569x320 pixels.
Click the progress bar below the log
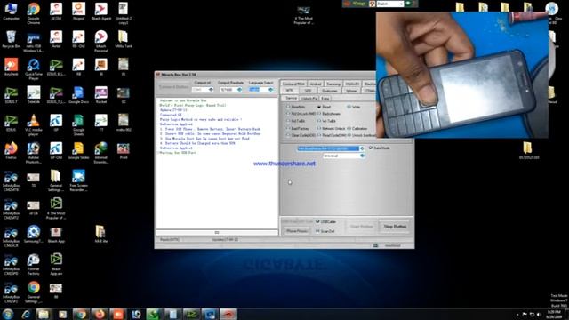(x=217, y=233)
